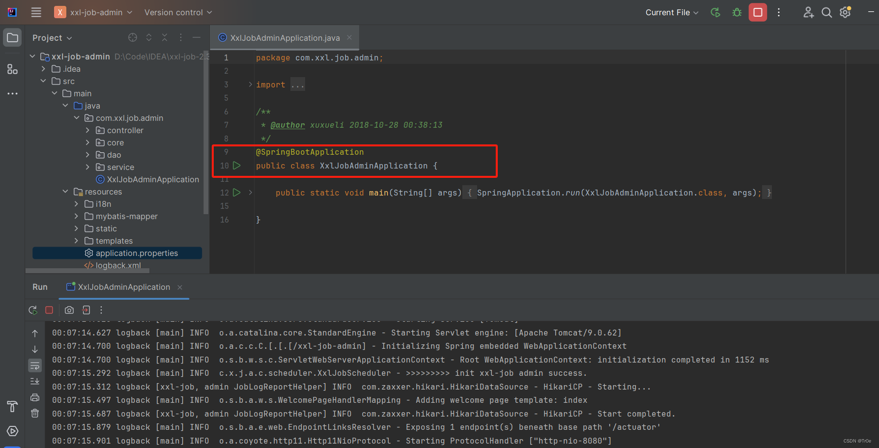Open Search Everywhere magnifier
The height and width of the screenshot is (448, 879).
(x=827, y=12)
